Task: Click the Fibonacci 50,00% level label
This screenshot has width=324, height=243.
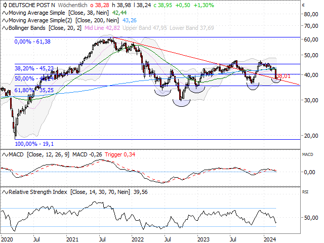Action: 34,79
